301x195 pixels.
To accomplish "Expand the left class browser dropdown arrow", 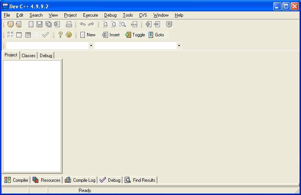I will [91, 46].
